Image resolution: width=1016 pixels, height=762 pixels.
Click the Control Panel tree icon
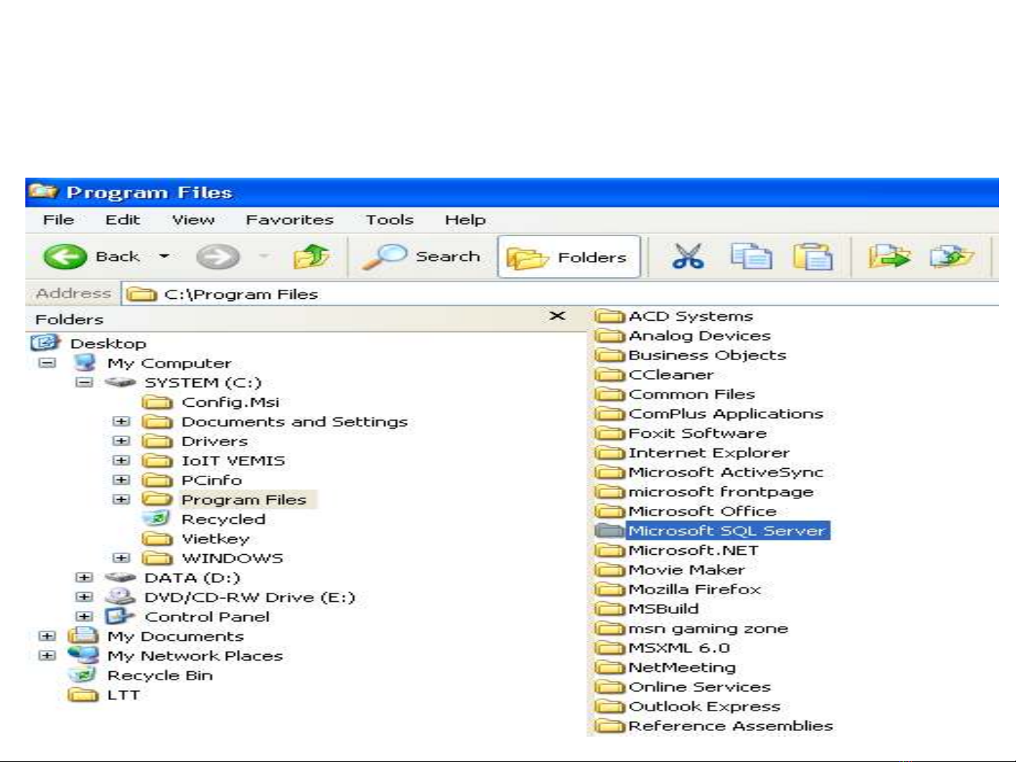tap(119, 616)
